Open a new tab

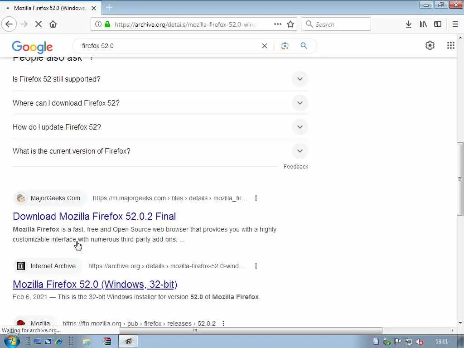pos(109,8)
